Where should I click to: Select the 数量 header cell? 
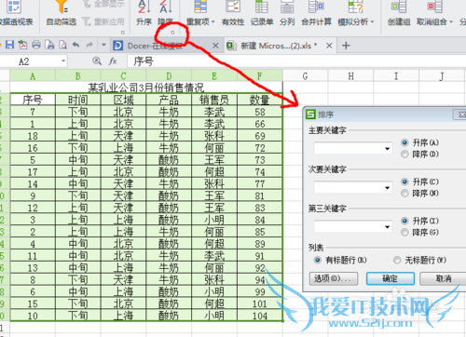point(260,100)
